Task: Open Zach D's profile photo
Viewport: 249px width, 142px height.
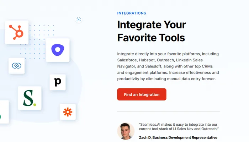Action: click(x=126, y=131)
